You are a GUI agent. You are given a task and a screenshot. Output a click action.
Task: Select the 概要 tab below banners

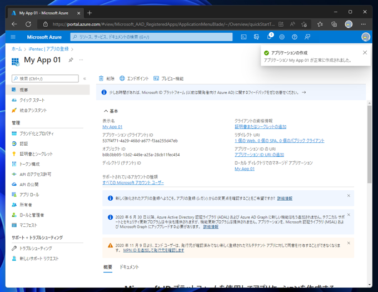tap(108, 267)
